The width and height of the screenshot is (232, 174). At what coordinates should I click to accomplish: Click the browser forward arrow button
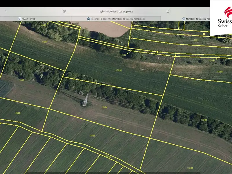6,11
